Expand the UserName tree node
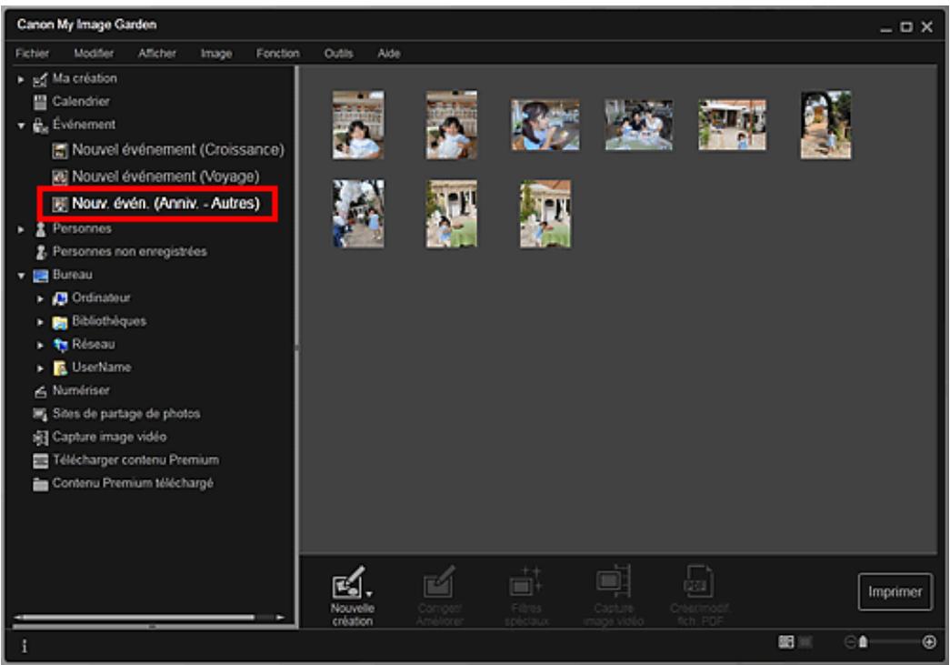 [40, 368]
